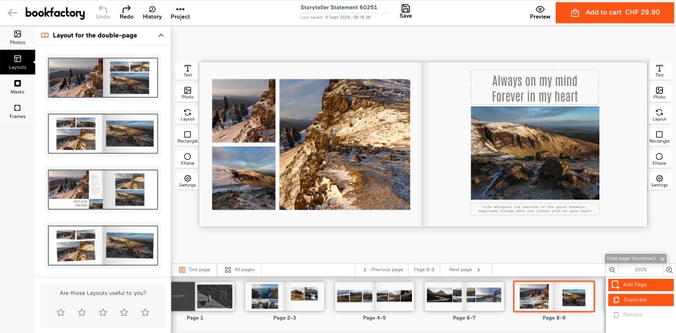Save the project with Save icon

405,8
